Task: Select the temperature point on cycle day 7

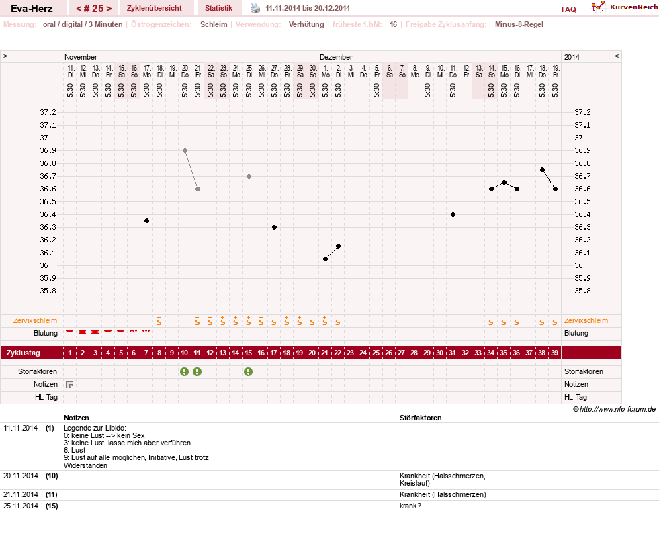Action: pos(146,220)
